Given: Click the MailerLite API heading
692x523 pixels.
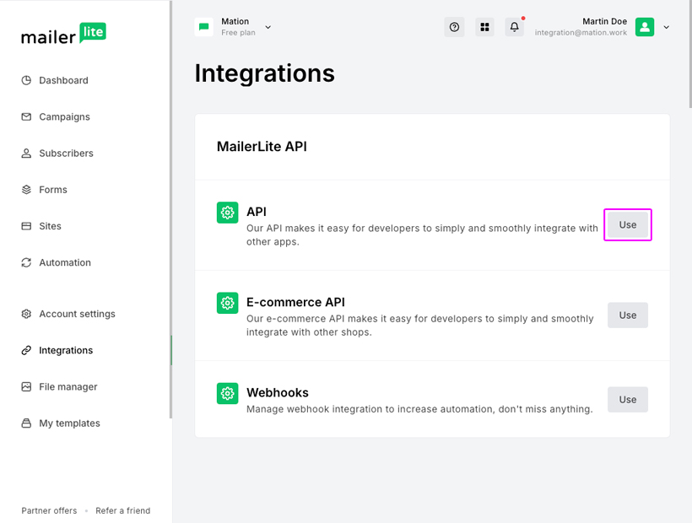Looking at the screenshot, I should pyautogui.click(x=262, y=147).
